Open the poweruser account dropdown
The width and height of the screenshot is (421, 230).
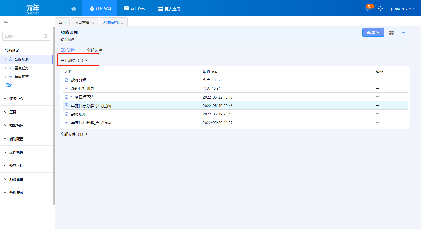point(402,9)
